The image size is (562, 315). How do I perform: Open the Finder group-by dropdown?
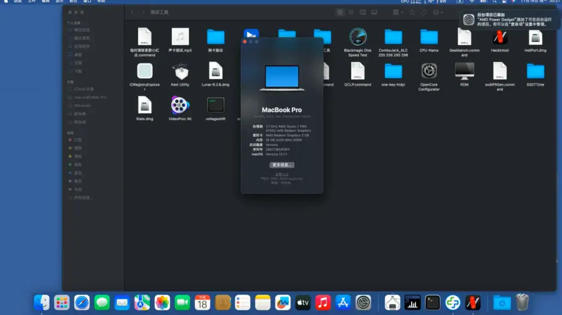click(x=397, y=12)
